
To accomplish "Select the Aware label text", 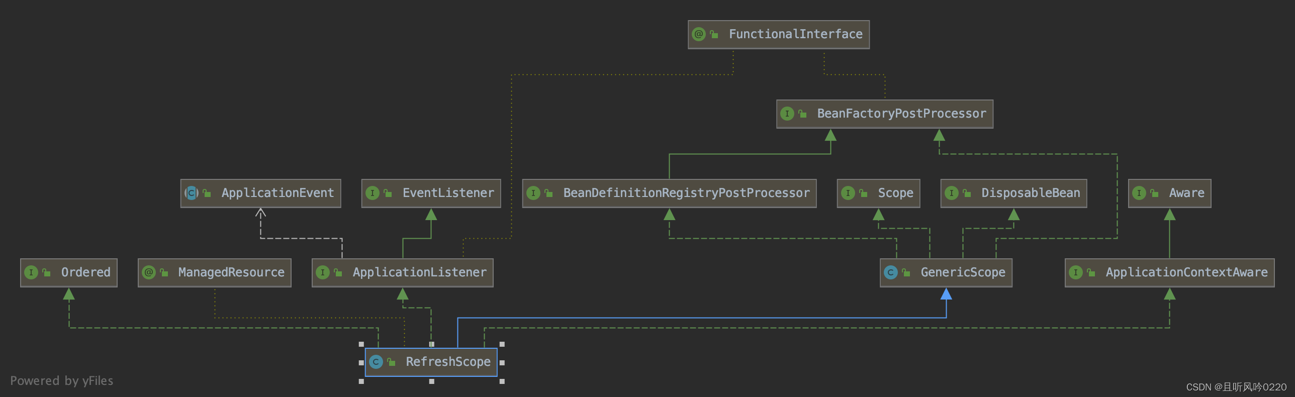I will [x=1187, y=193].
